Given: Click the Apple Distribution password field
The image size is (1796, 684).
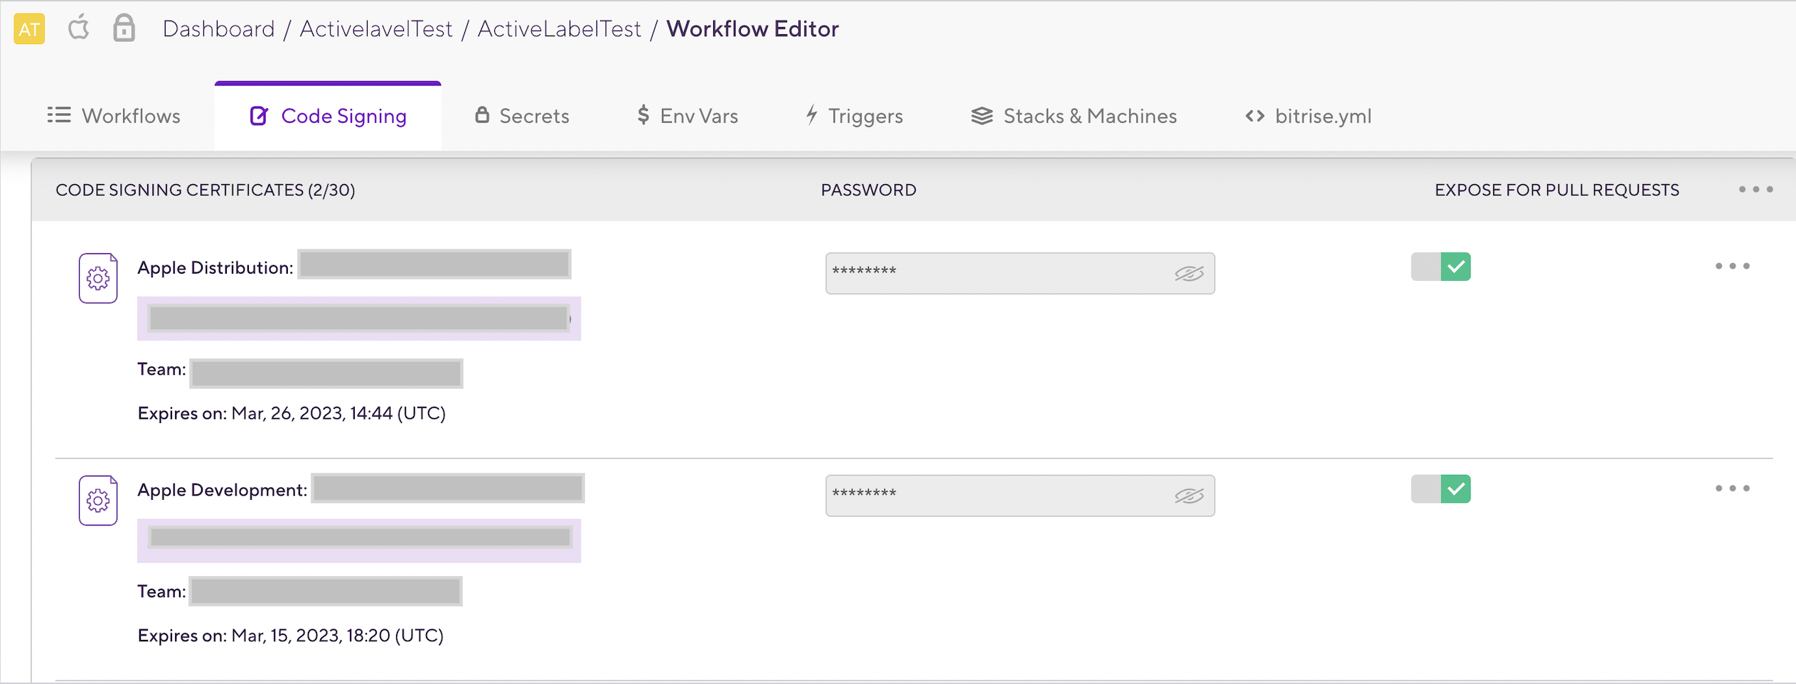Looking at the screenshot, I should pyautogui.click(x=1020, y=273).
